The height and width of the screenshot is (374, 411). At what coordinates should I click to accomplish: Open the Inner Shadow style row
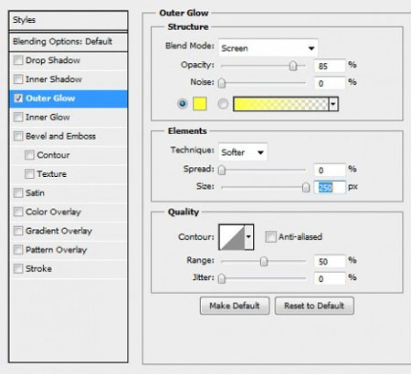68,79
